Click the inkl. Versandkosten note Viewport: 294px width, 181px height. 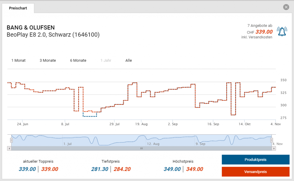[257, 37]
